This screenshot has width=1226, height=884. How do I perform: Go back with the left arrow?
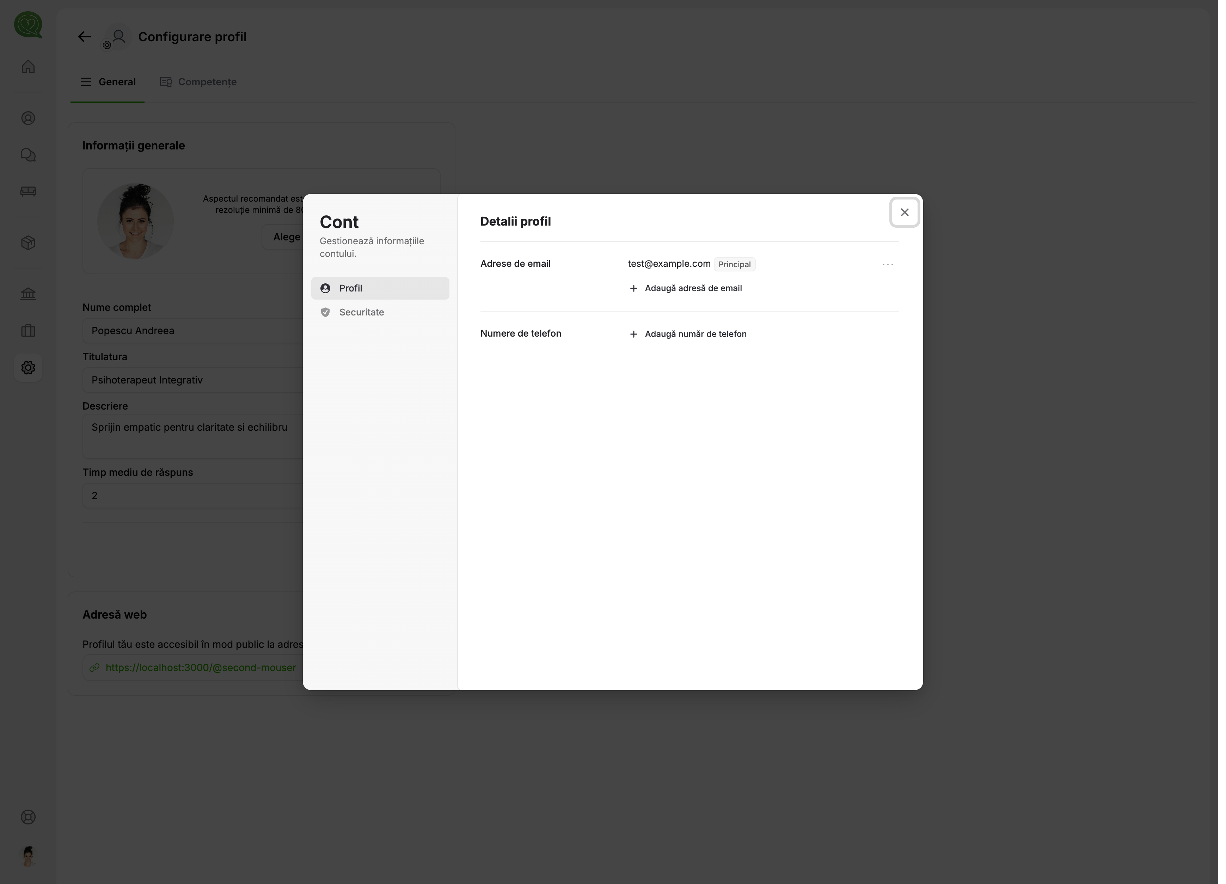[84, 37]
